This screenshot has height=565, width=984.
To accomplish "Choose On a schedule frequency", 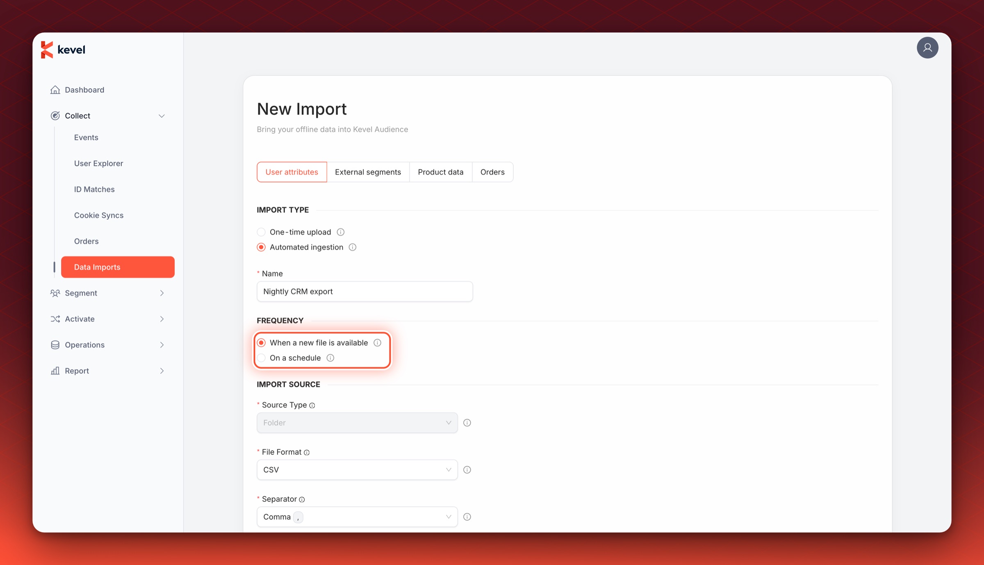I will click(261, 358).
